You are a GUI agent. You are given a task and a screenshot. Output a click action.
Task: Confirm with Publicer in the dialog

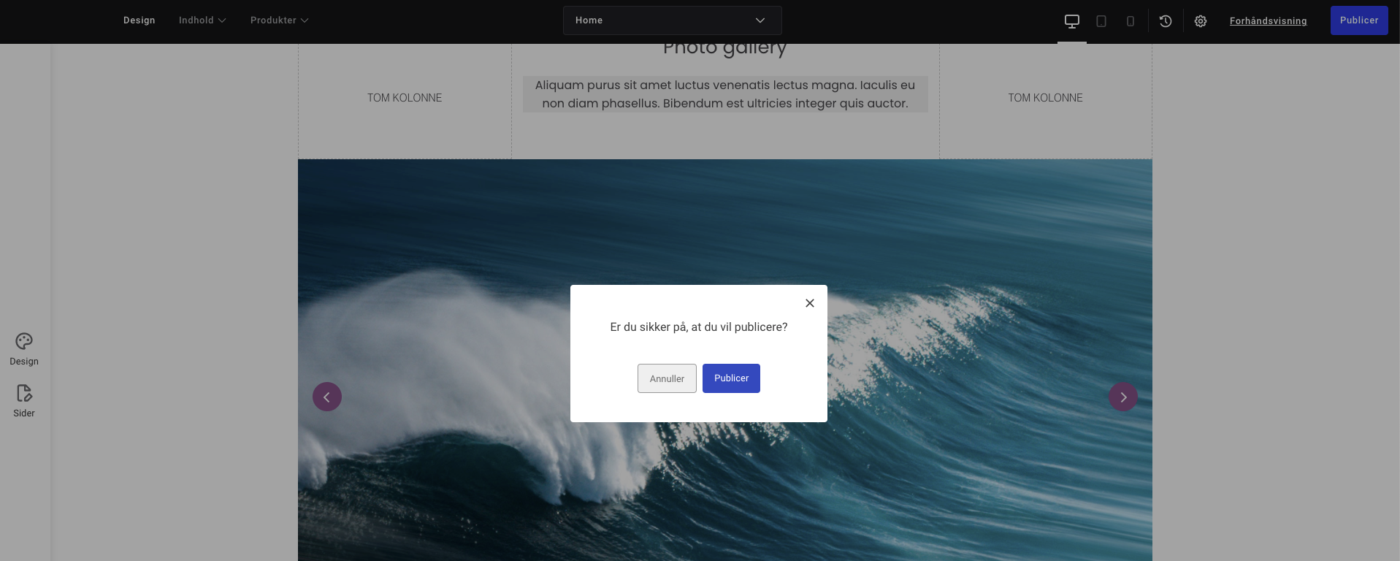coord(731,378)
